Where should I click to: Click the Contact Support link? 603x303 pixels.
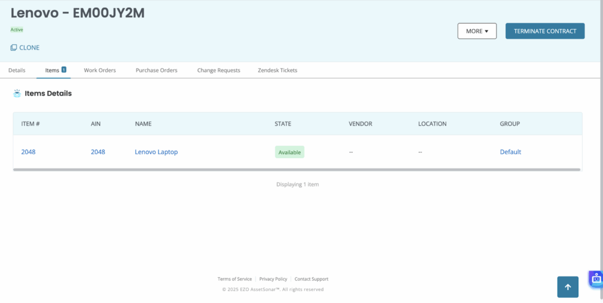(x=312, y=279)
